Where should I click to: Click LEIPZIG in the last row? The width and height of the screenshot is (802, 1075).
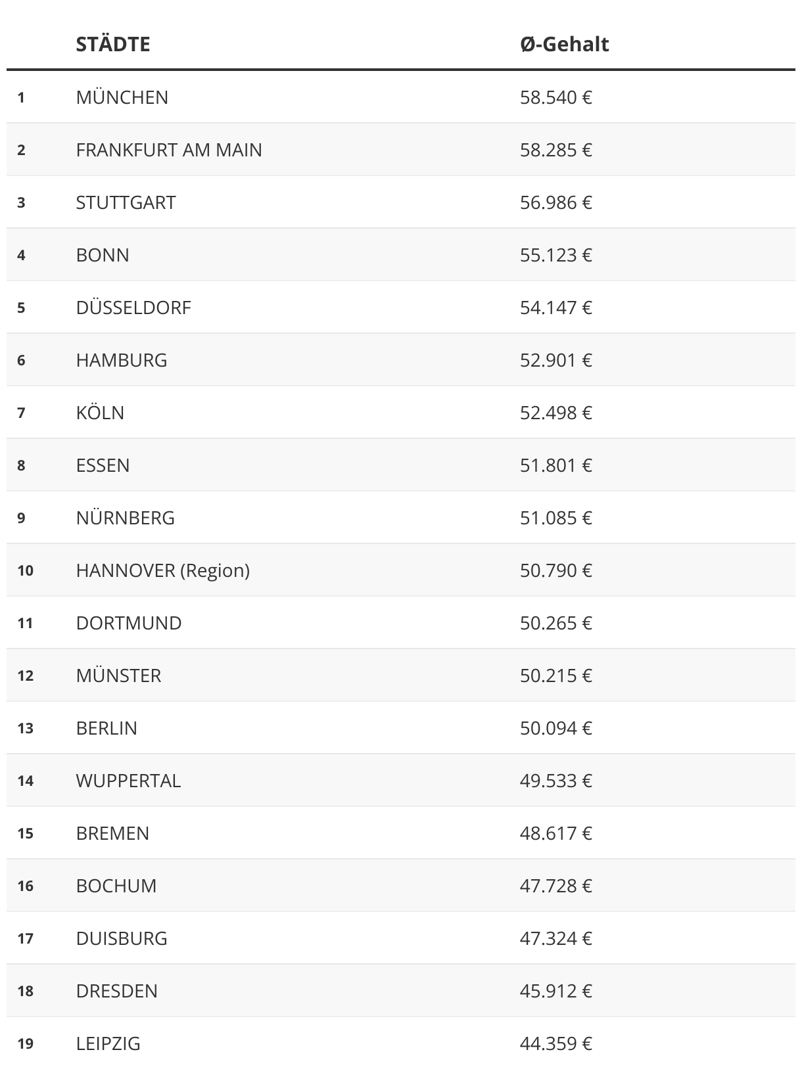(x=108, y=1043)
